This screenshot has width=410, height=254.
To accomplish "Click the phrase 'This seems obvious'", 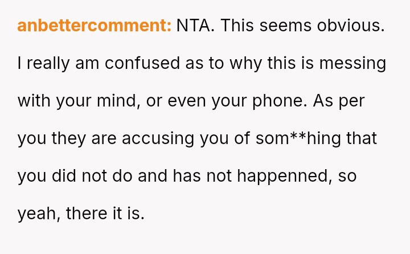I will coord(302,26).
